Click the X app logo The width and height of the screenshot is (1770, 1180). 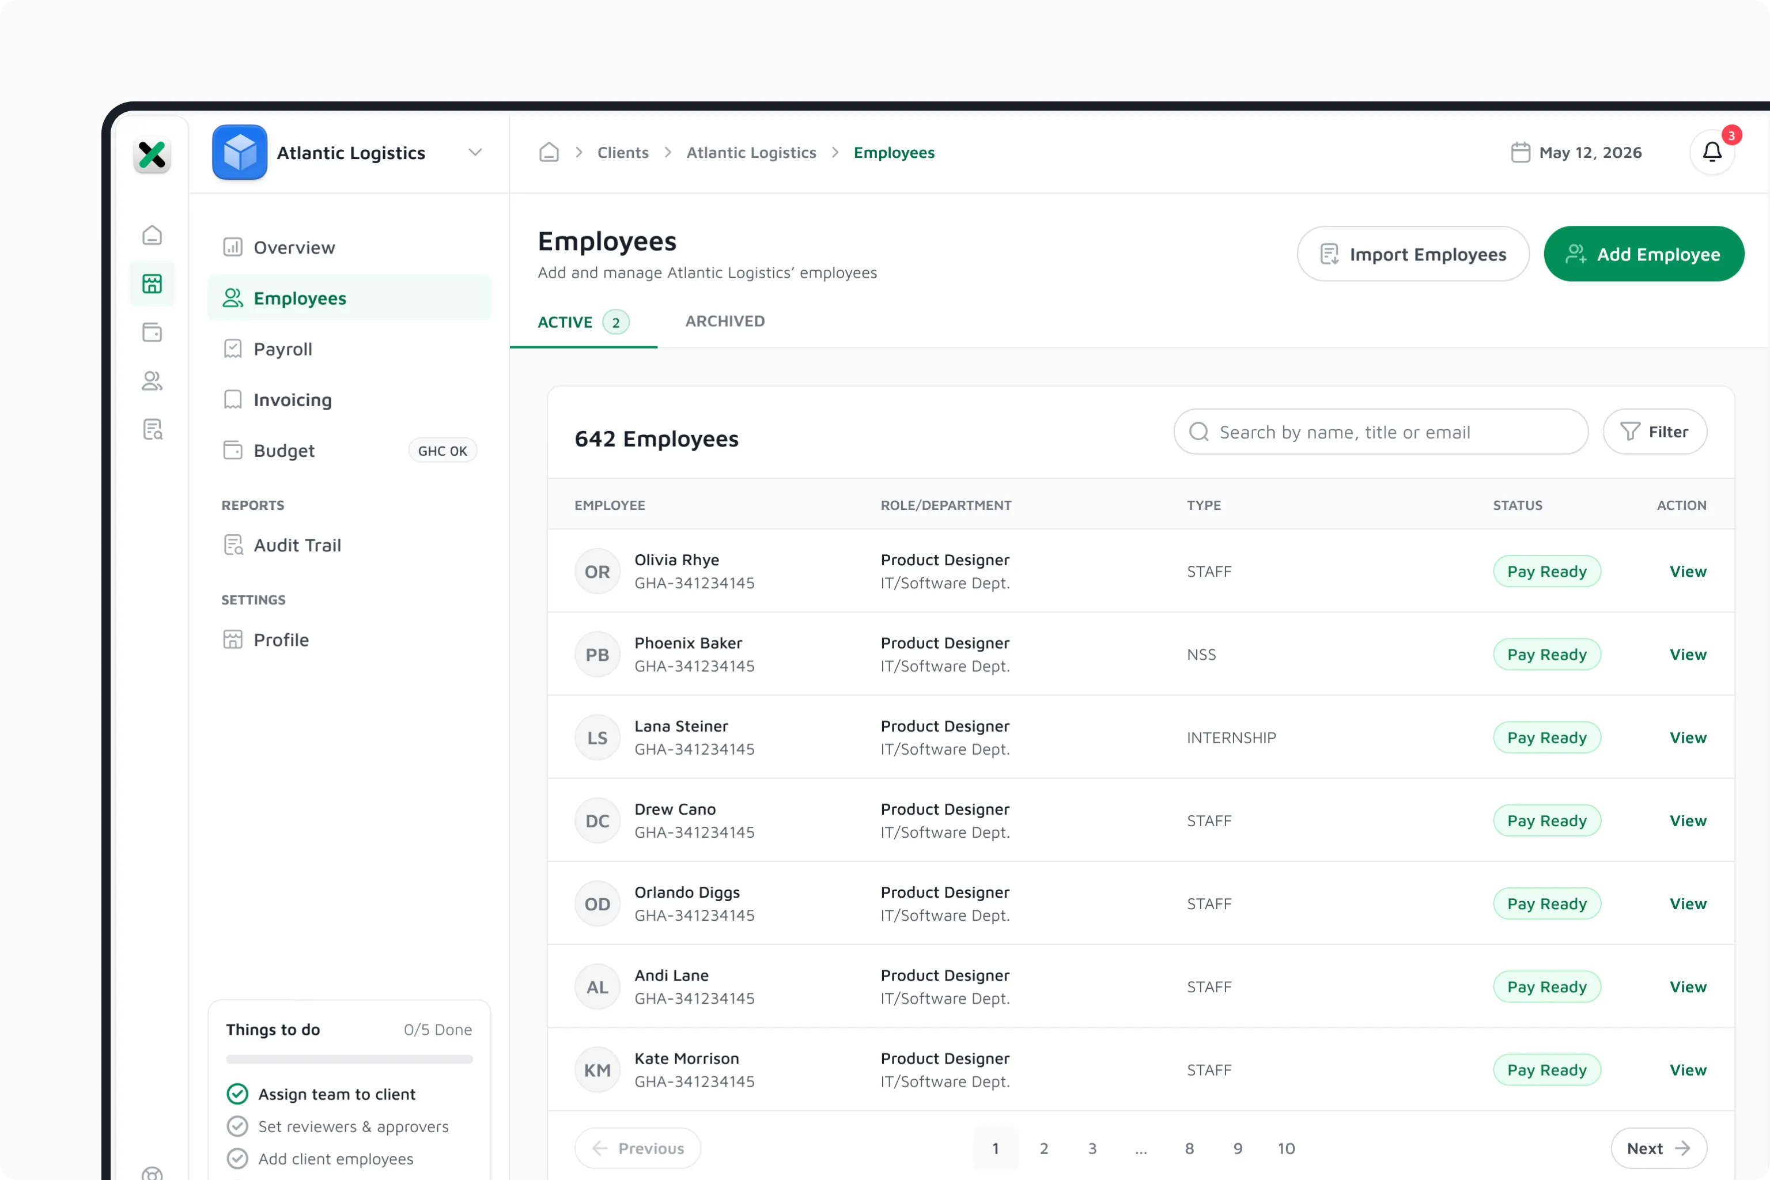point(152,155)
